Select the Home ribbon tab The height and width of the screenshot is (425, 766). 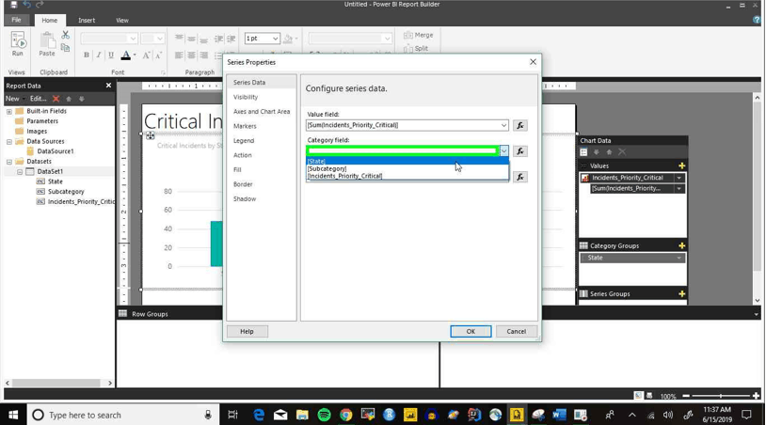49,20
